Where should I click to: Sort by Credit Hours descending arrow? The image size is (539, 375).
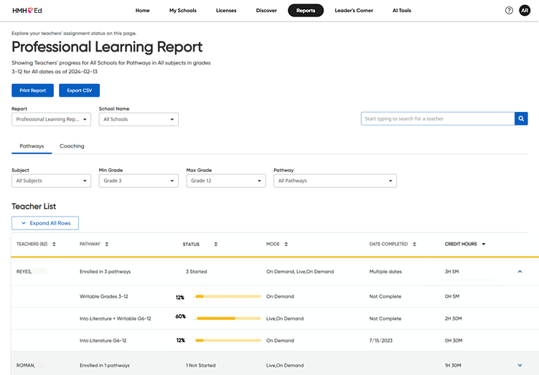point(484,245)
